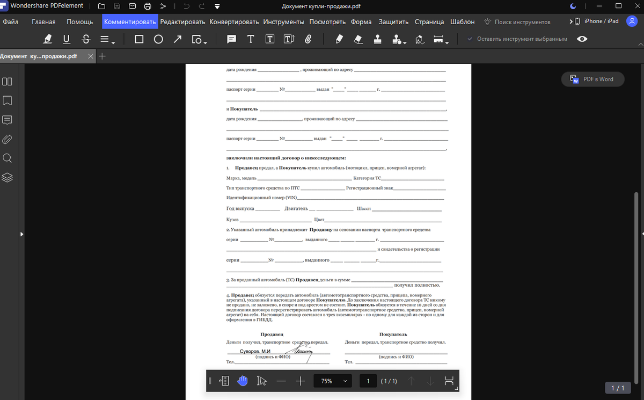Close the Документ купли-продажи.pdf tab
The width and height of the screenshot is (644, 400).
[90, 56]
